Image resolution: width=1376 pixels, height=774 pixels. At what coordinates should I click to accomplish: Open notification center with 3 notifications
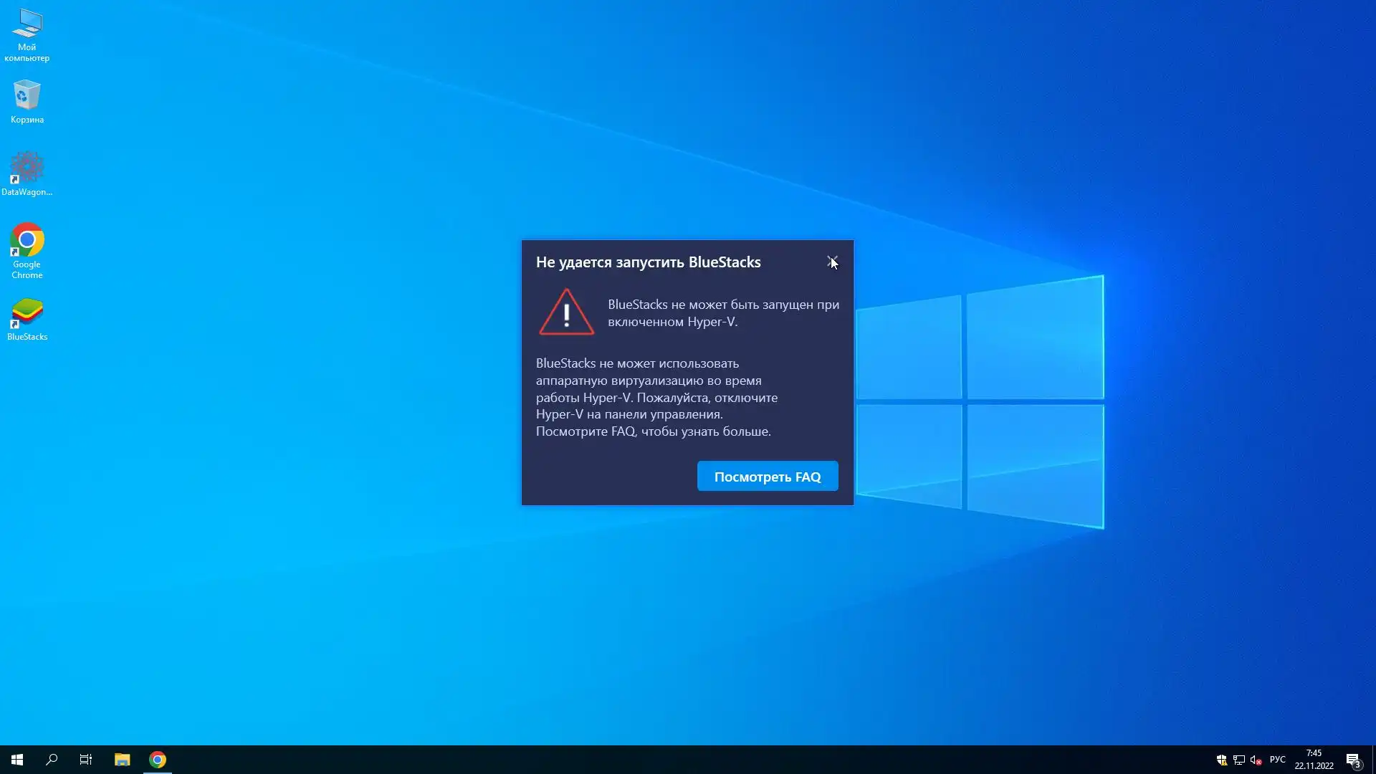coord(1353,760)
